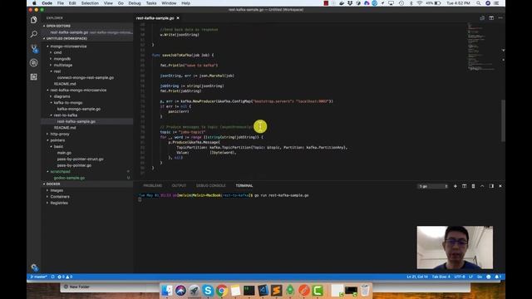Image resolution: width=532 pixels, height=299 pixels.
Task: Synchronize changes via status bar icon
Action: [52, 277]
